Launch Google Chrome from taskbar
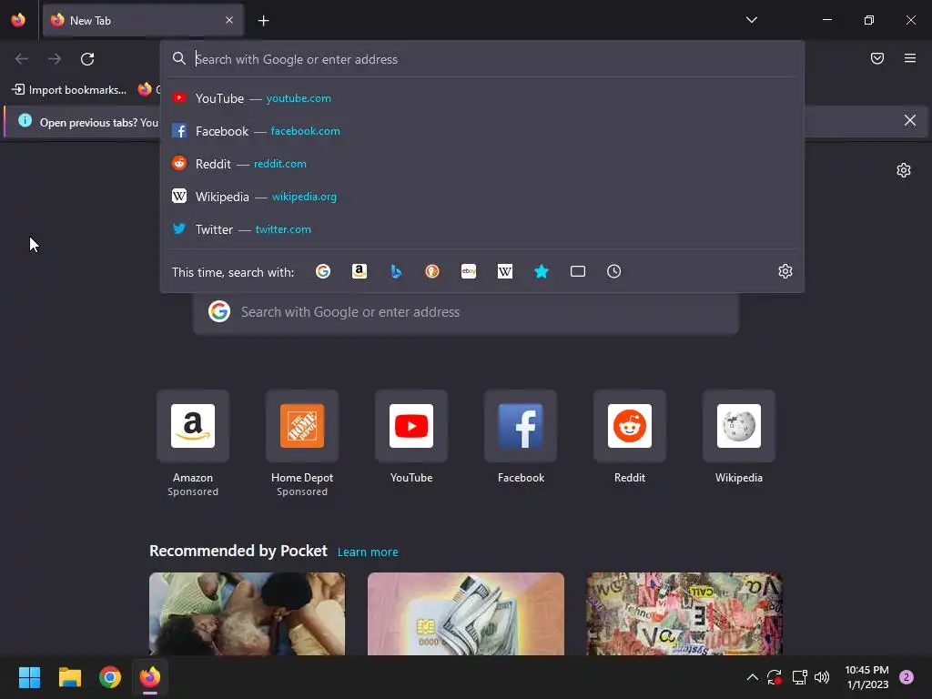This screenshot has width=932, height=699. (x=110, y=677)
